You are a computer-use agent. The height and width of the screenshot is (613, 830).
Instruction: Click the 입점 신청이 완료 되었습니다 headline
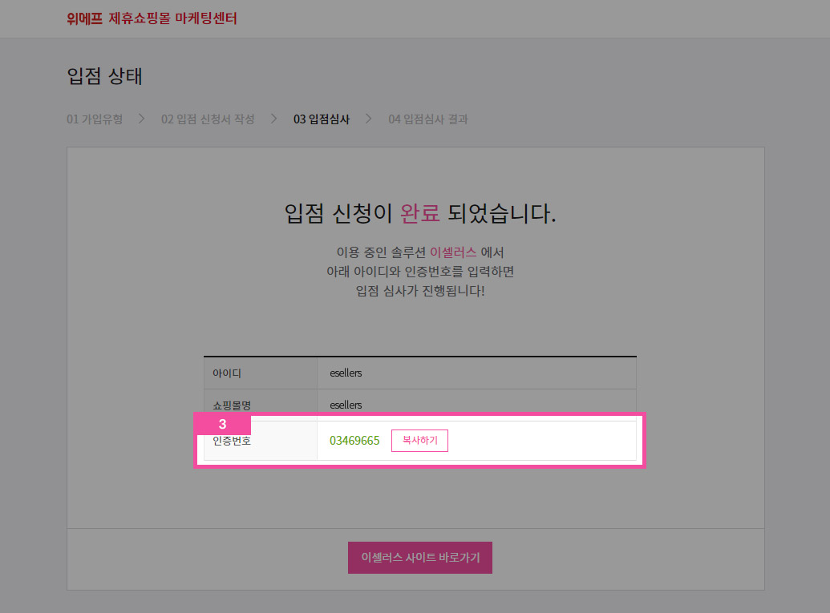pyautogui.click(x=420, y=214)
